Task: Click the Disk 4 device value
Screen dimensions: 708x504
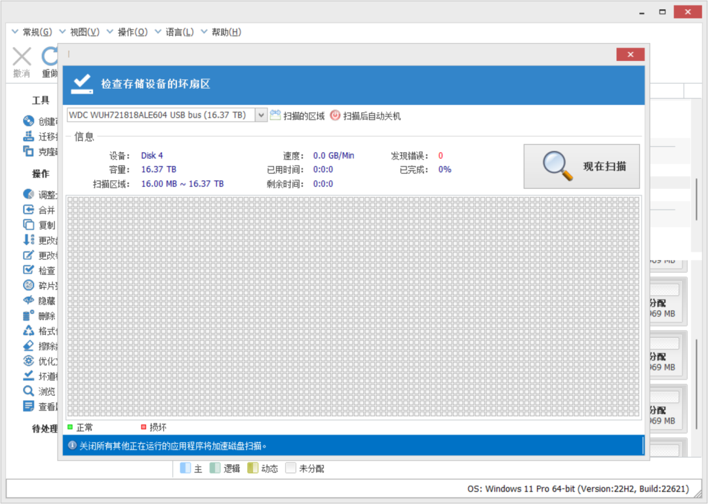Action: coord(152,155)
